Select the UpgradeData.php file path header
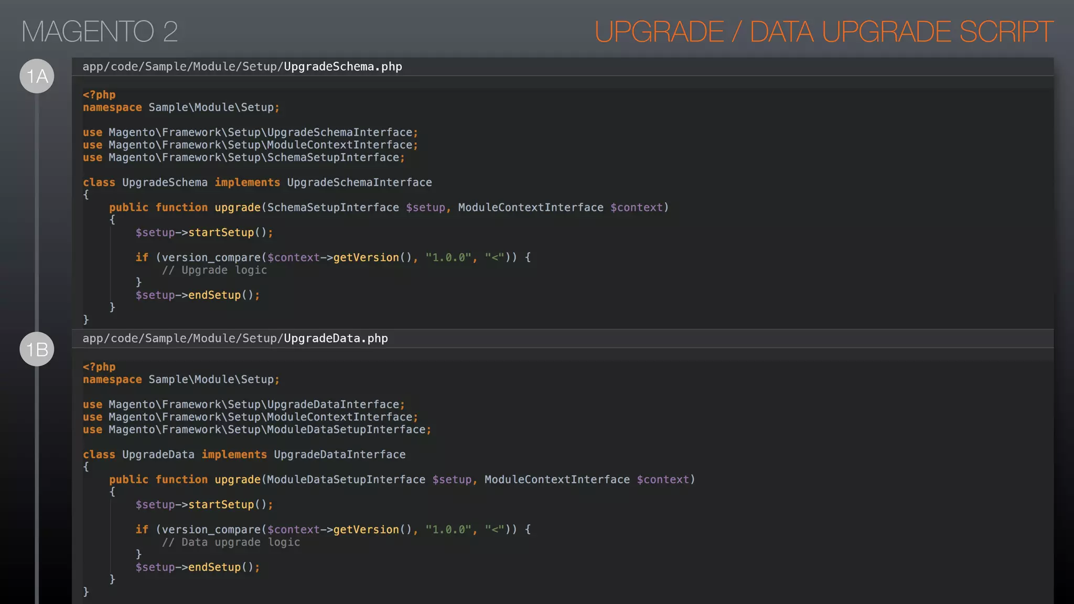This screenshot has height=604, width=1074. click(235, 339)
